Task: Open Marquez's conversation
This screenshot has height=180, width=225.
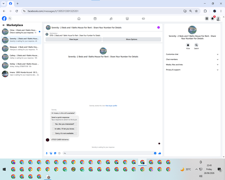Action: pyautogui.click(x=21, y=49)
